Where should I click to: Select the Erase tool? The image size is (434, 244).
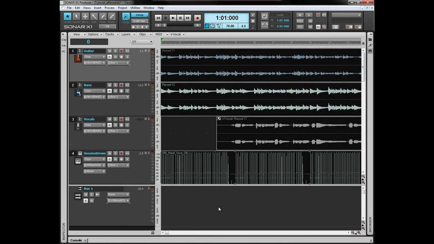click(112, 16)
